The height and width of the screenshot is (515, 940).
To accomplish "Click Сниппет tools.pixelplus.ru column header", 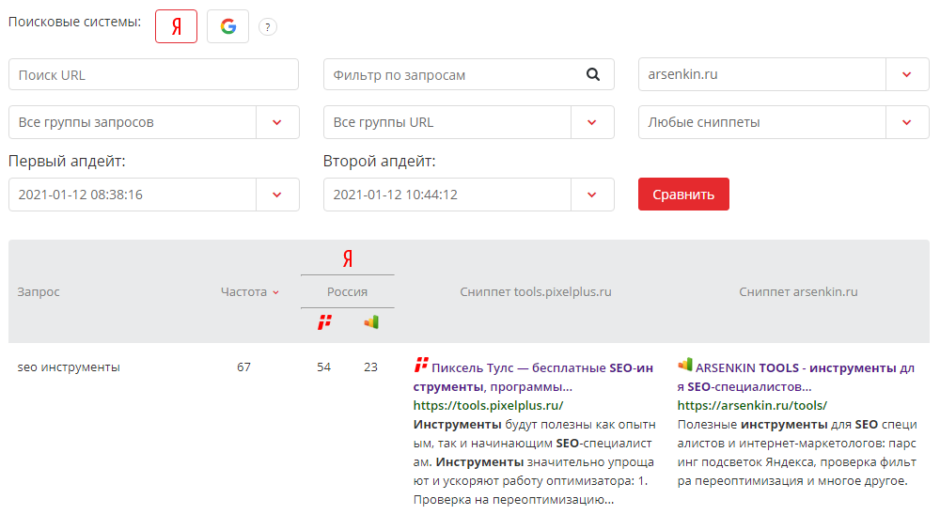I will point(536,292).
